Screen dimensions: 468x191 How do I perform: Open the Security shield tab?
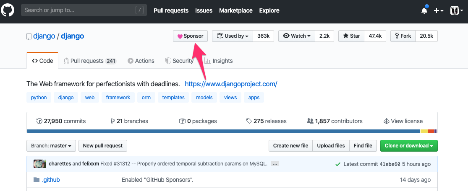pos(179,61)
